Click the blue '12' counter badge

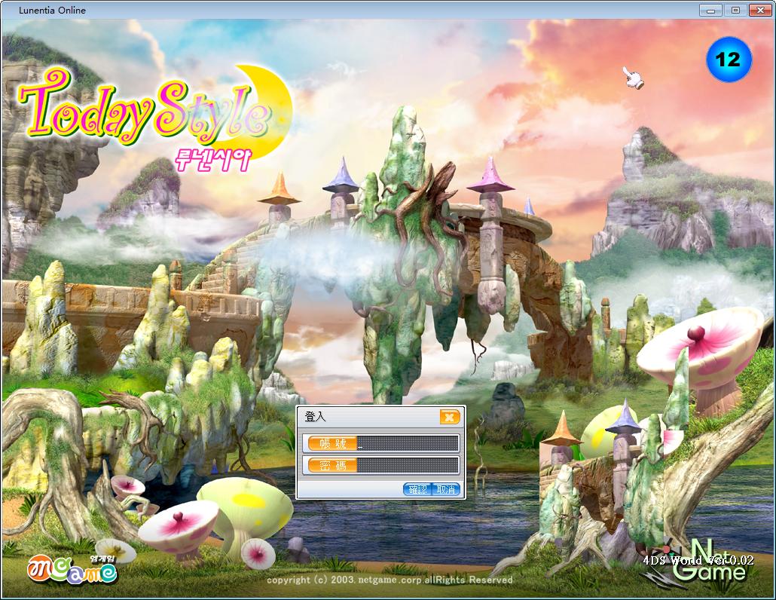729,60
